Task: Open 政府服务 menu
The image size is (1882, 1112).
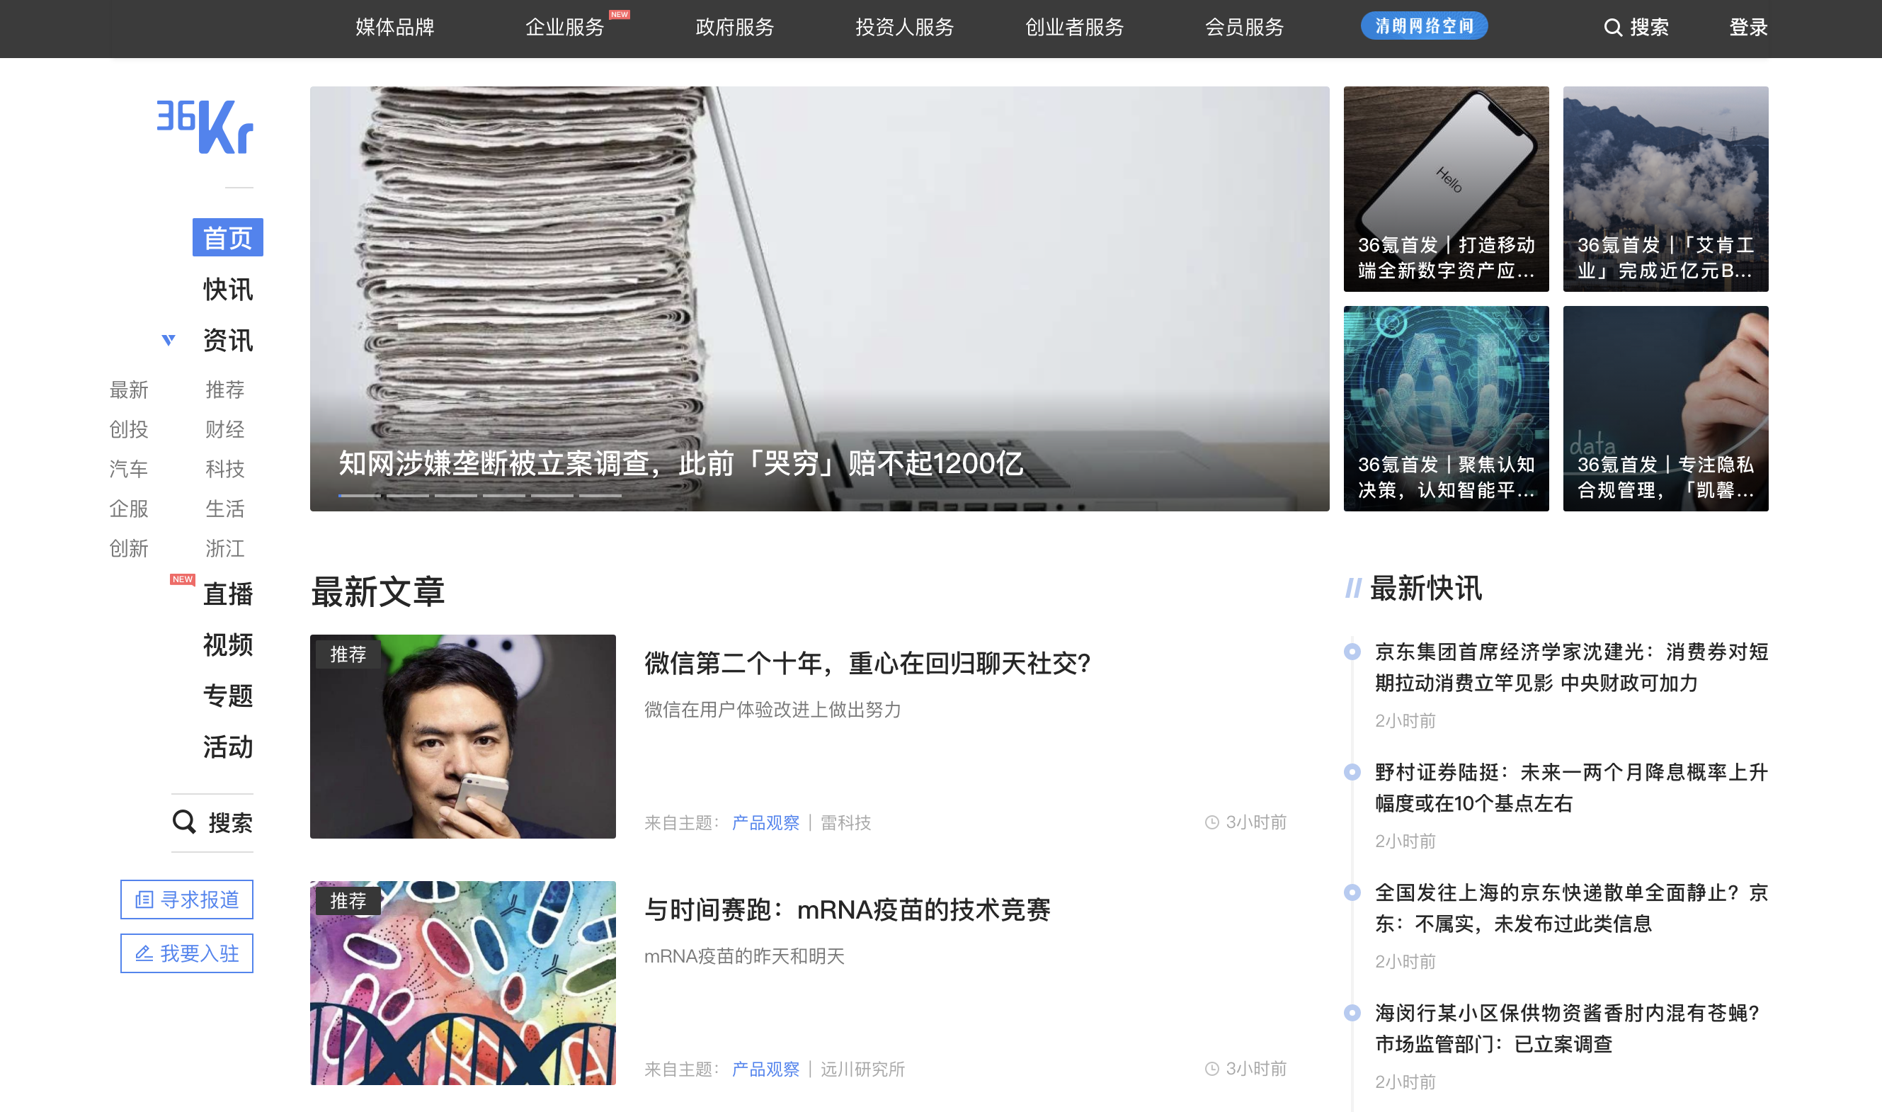Action: (x=735, y=28)
